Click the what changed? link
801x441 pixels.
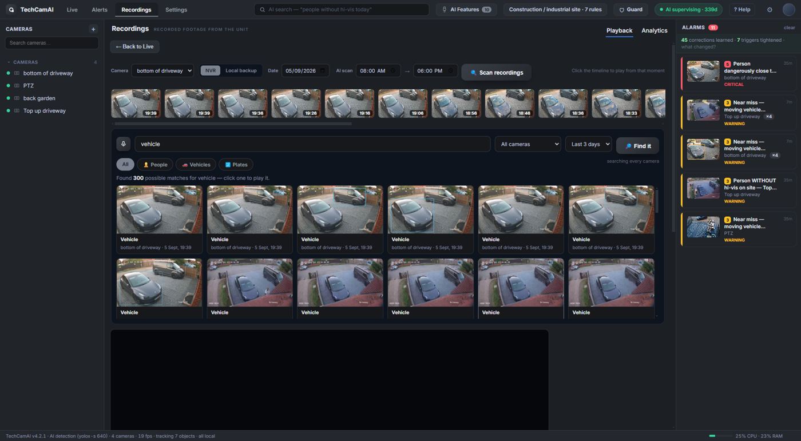(x=698, y=47)
